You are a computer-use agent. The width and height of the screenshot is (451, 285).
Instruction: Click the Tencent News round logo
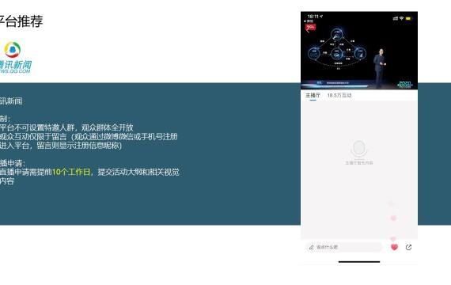point(13,50)
